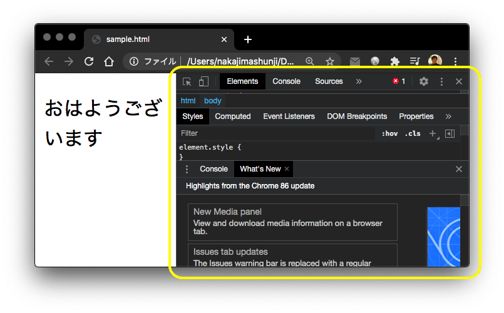Screen dimensions: 504x313
Task: Toggle the device toolbar icon
Action: coord(203,81)
